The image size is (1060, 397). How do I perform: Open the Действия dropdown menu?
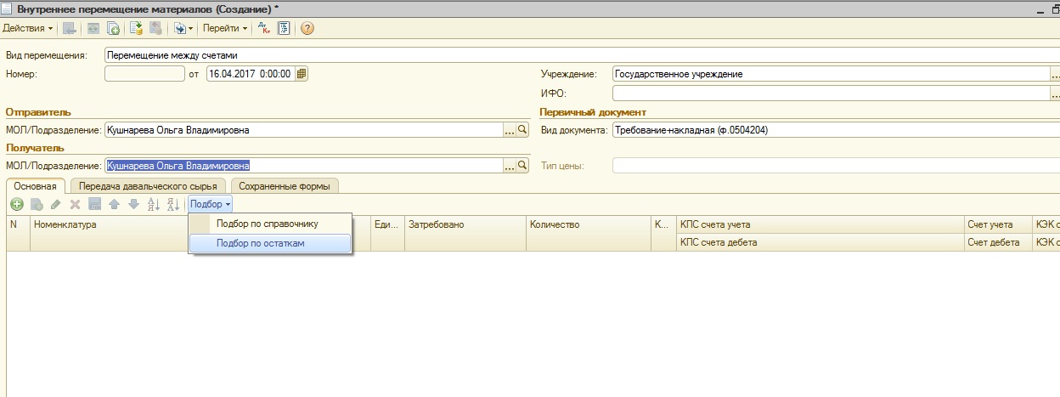click(28, 28)
